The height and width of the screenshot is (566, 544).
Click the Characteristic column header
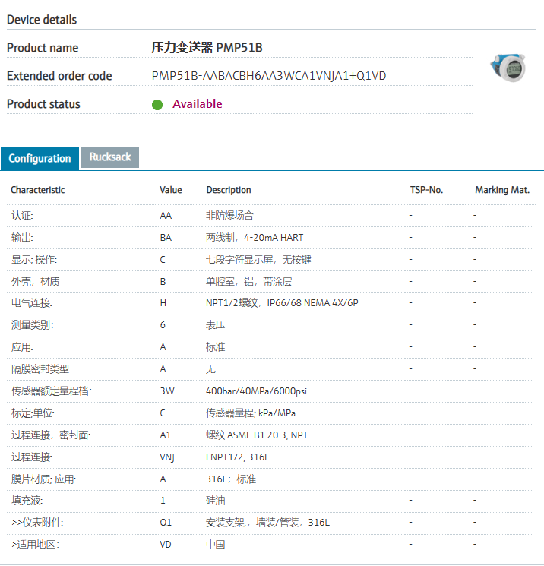click(38, 190)
